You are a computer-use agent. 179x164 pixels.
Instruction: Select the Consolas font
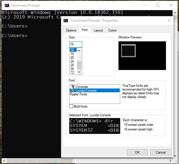click(95, 86)
